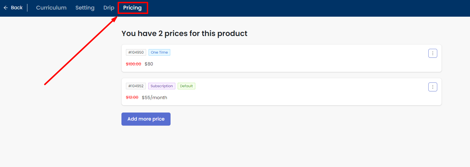Click the #104952 price ID label

click(136, 86)
